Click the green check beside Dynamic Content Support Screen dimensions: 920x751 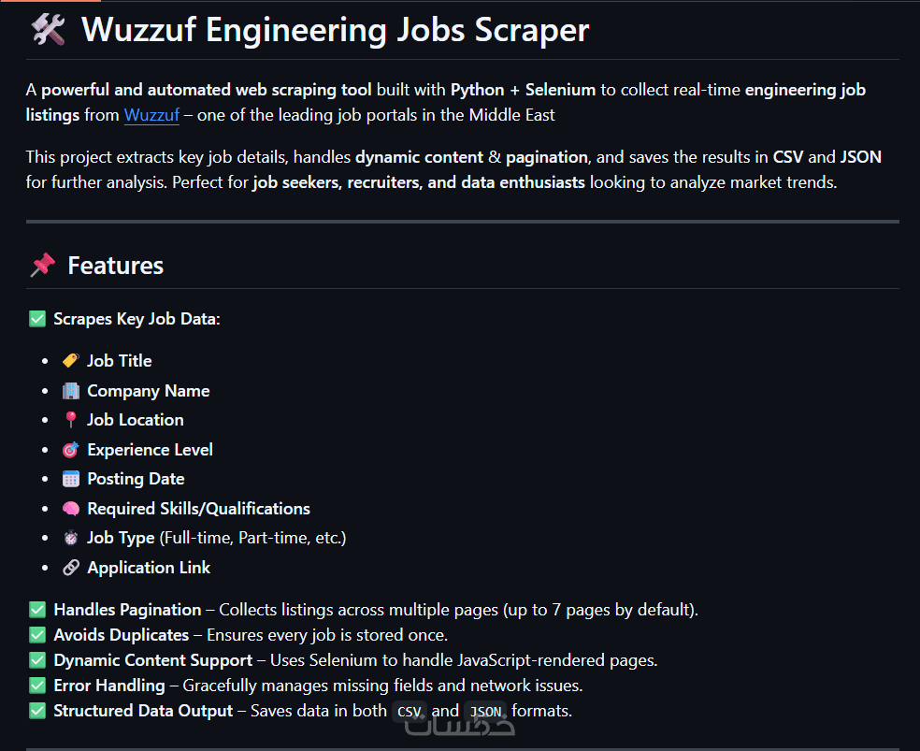coord(37,660)
